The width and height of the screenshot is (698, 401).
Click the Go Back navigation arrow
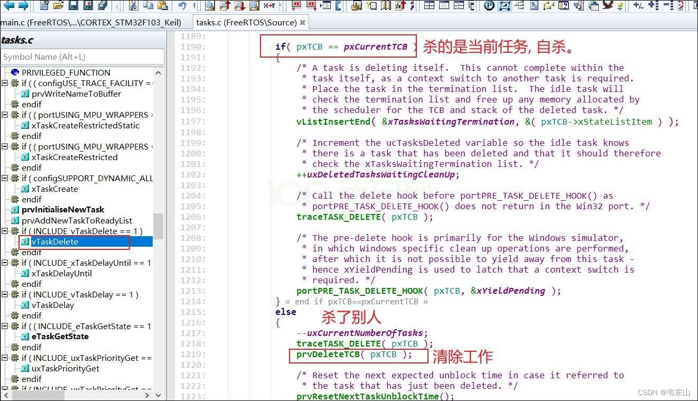pyautogui.click(x=9, y=6)
